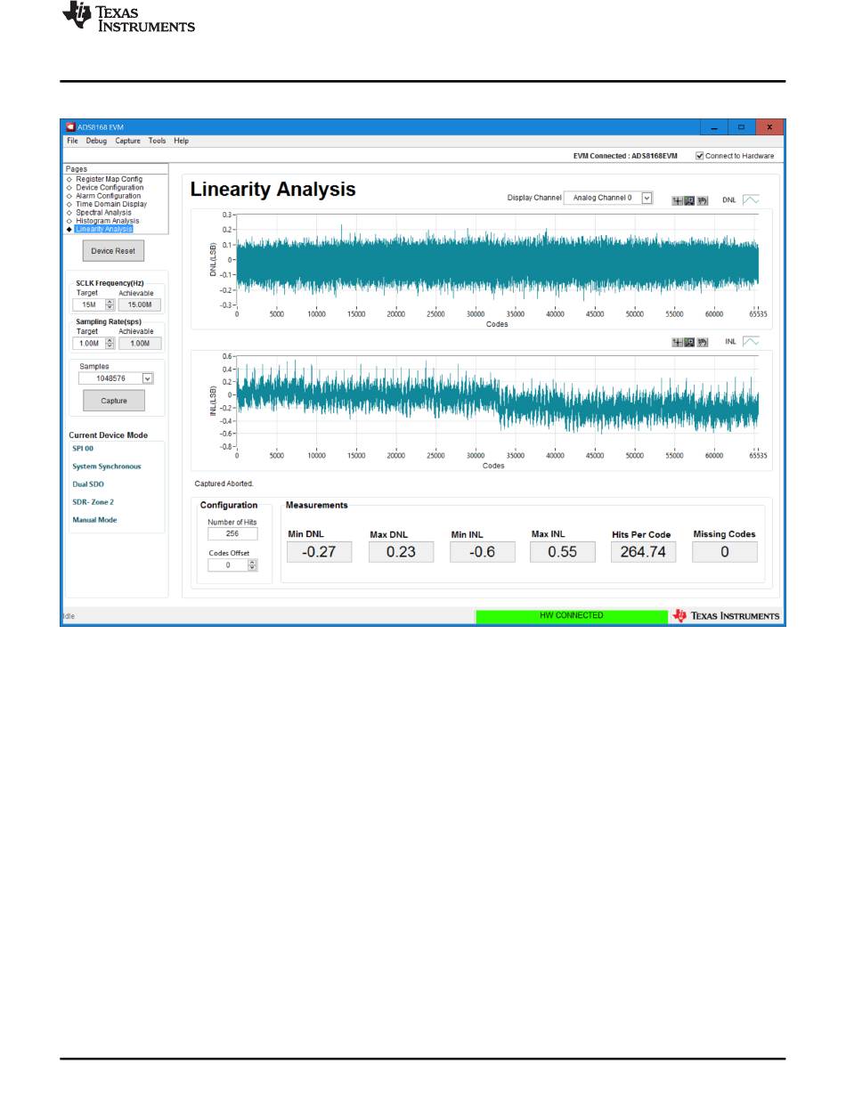This screenshot has height=1105, width=846.
Task: Click the Sampling Rate Target stepper arrows
Action: coord(110,343)
